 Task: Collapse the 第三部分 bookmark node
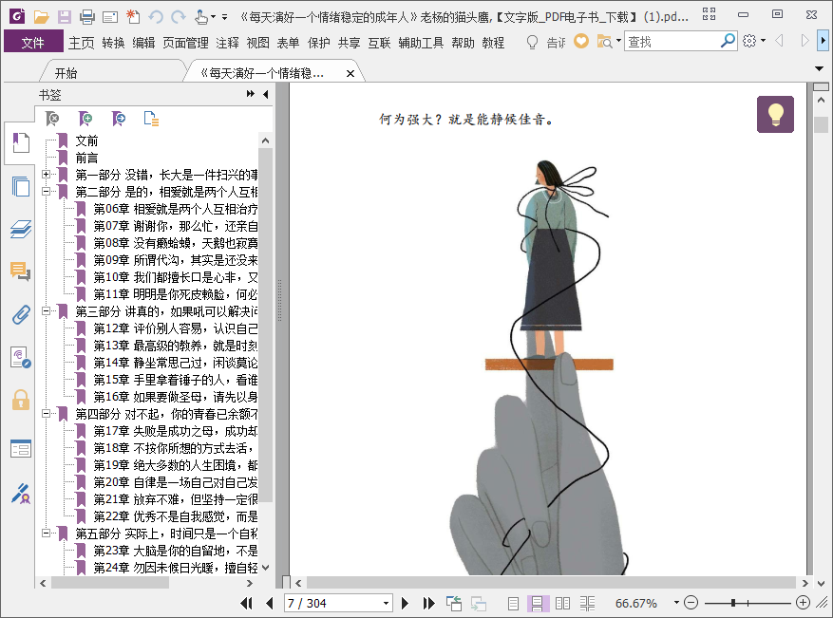(x=47, y=311)
